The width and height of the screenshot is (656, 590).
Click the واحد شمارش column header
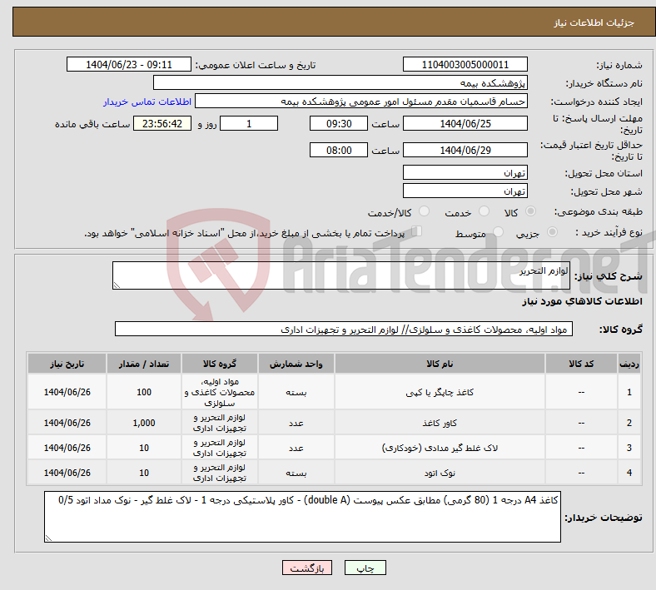click(296, 364)
